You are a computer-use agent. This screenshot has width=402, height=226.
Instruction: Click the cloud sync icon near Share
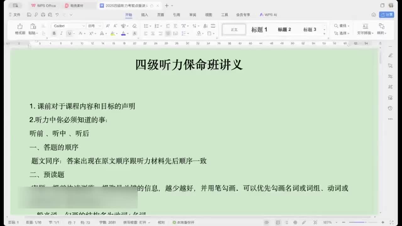click(x=373, y=15)
